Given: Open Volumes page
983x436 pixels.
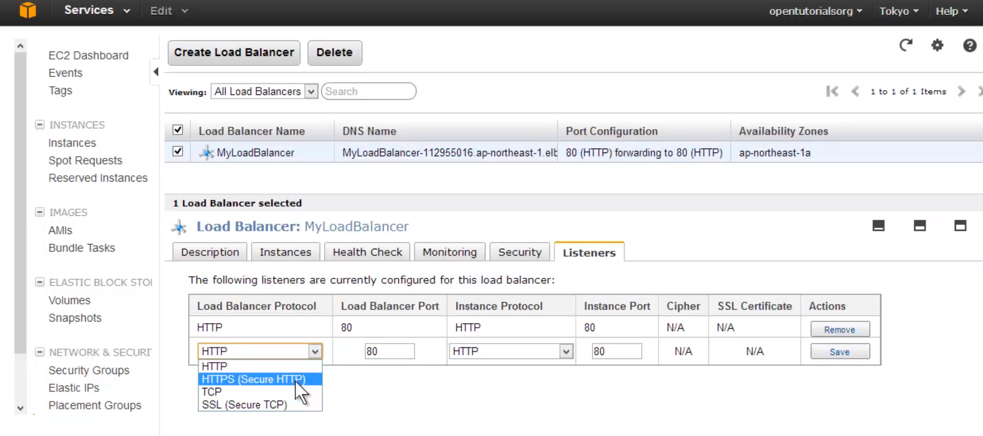Looking at the screenshot, I should tap(69, 300).
